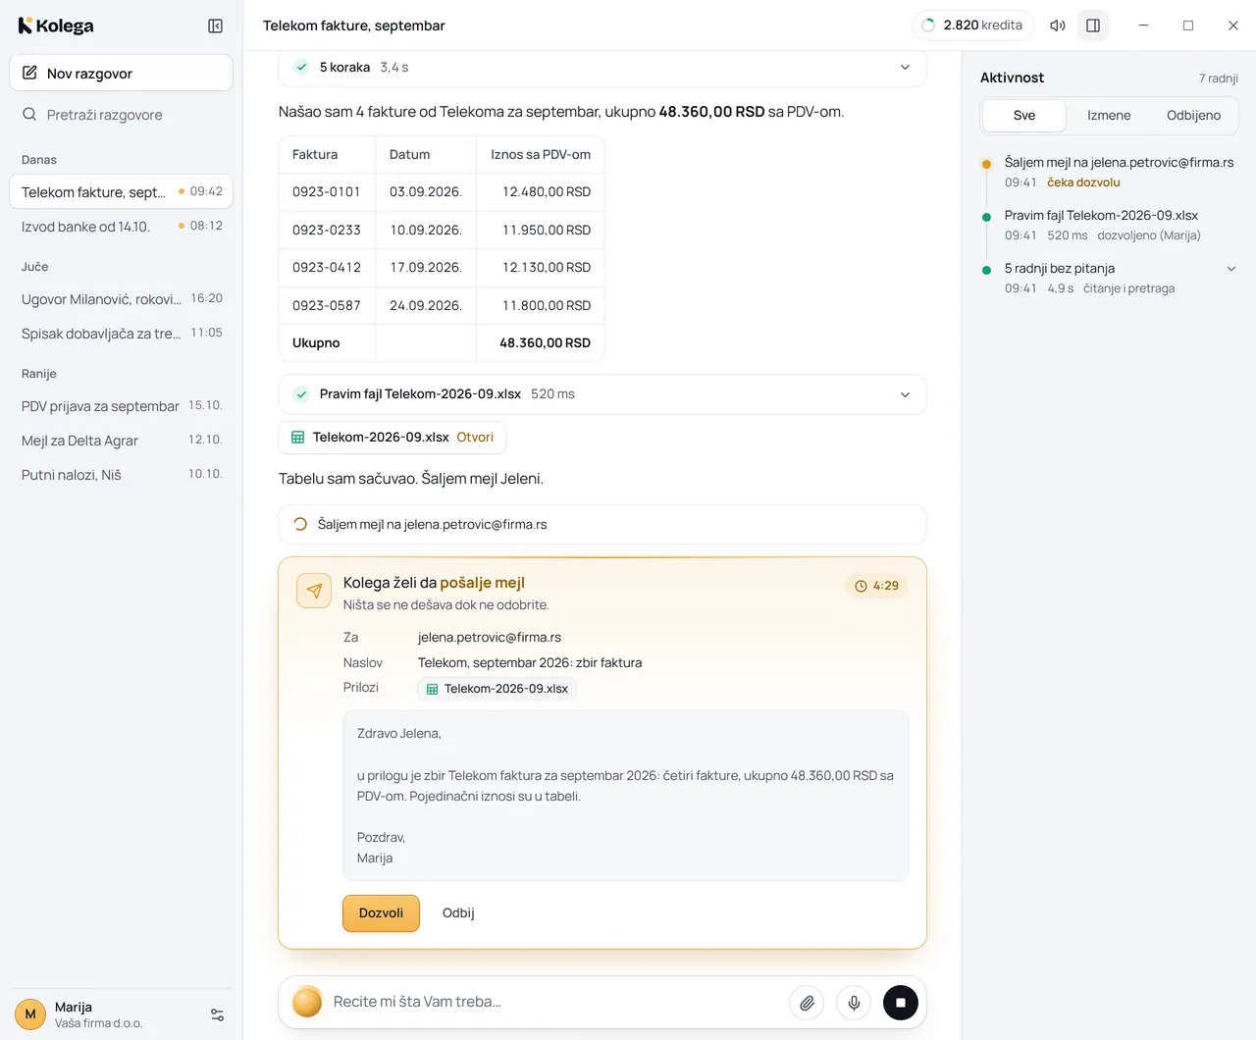
Task: Click the search magnifier icon
Action: point(29,115)
